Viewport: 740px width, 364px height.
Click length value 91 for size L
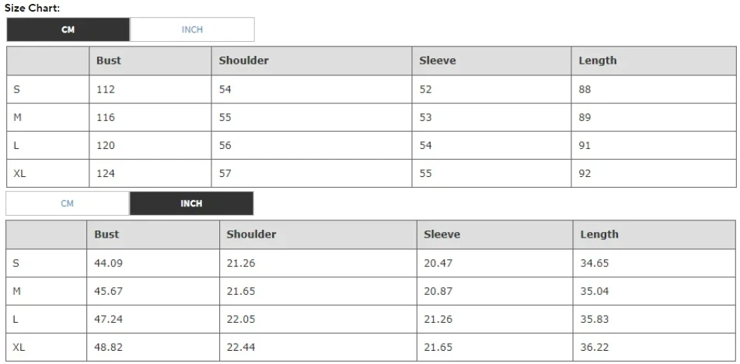click(x=585, y=146)
